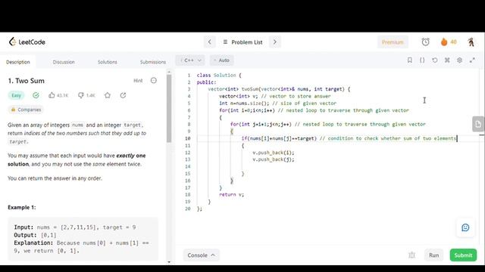The height and width of the screenshot is (272, 485).
Task: Click the '1. Two Sum' title
Action: 27,81
